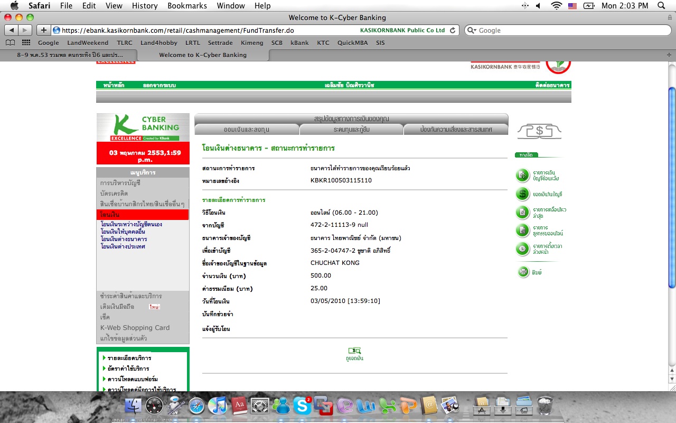This screenshot has width=676, height=423.
Task: Expand อัตราค่าใช้บริการ arrow item
Action: [x=128, y=369]
